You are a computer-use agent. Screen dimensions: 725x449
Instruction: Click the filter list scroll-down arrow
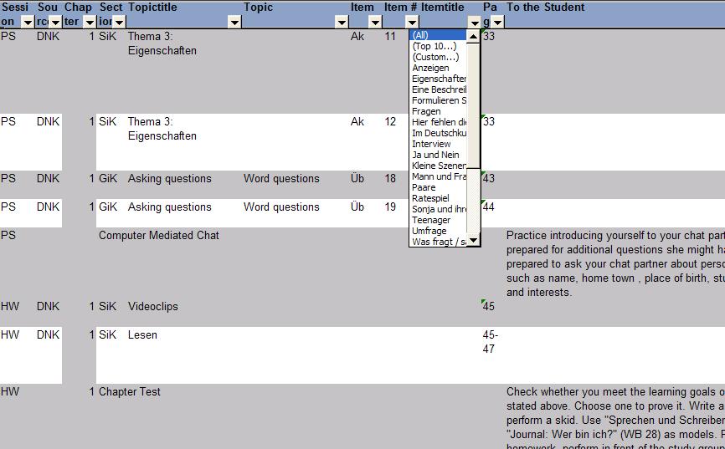[473, 241]
